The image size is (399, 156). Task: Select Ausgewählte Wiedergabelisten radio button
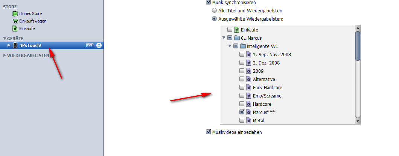pos(215,19)
